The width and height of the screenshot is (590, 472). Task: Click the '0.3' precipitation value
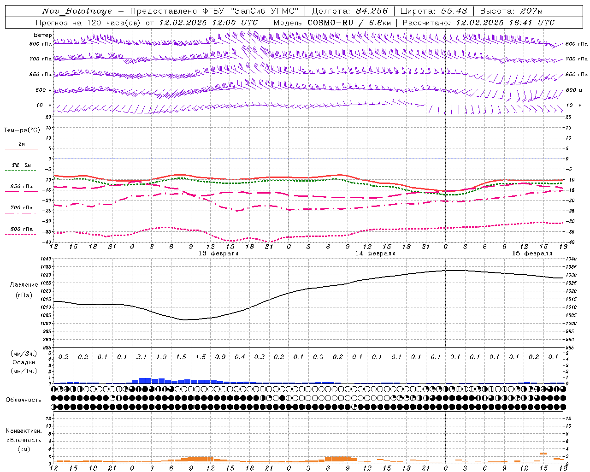pos(318,357)
